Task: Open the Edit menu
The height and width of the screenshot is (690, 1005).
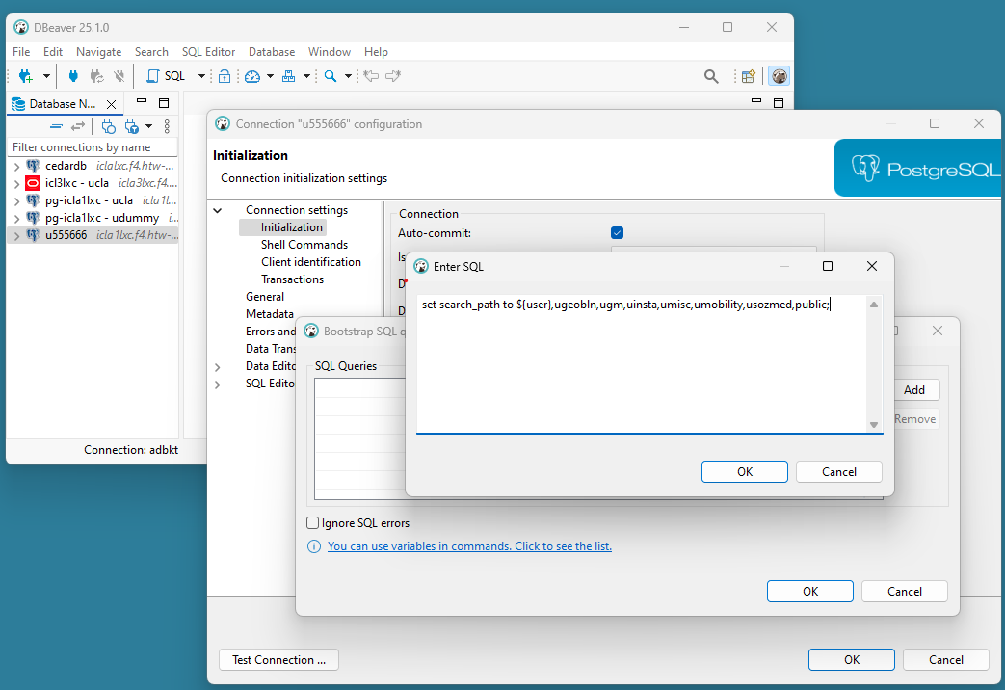Action: (x=53, y=52)
